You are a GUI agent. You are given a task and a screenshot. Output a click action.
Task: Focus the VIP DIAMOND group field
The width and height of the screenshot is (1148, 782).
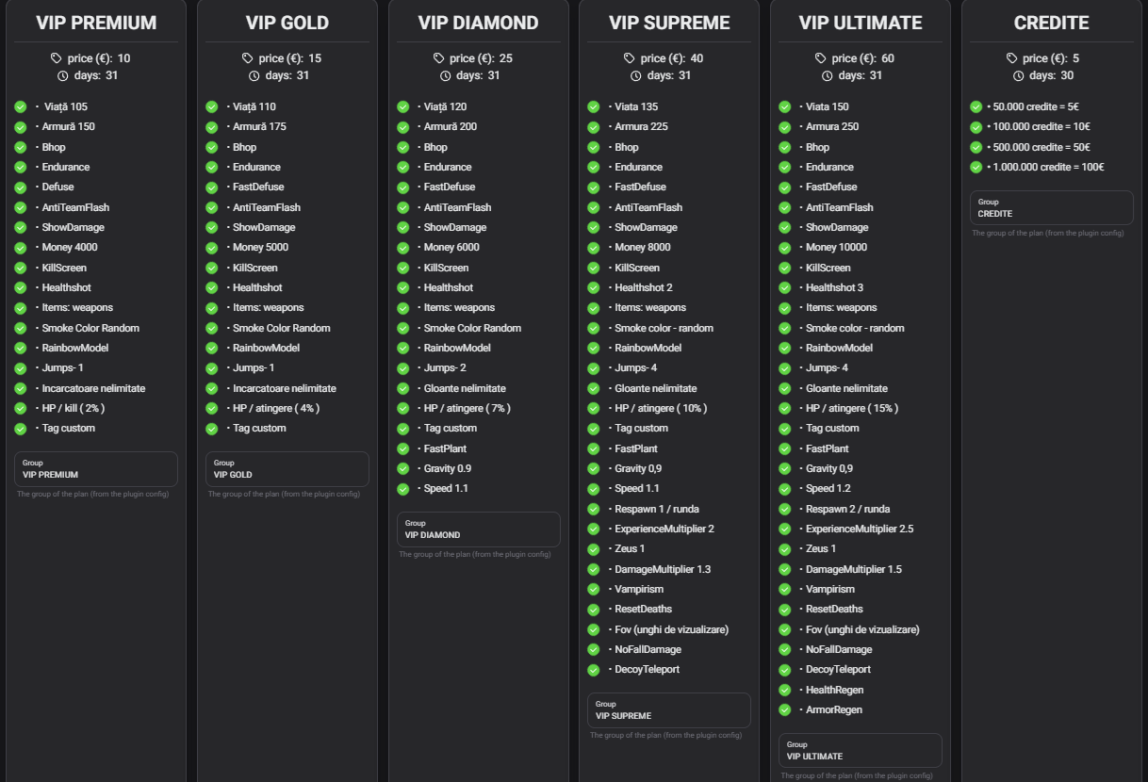tap(478, 529)
